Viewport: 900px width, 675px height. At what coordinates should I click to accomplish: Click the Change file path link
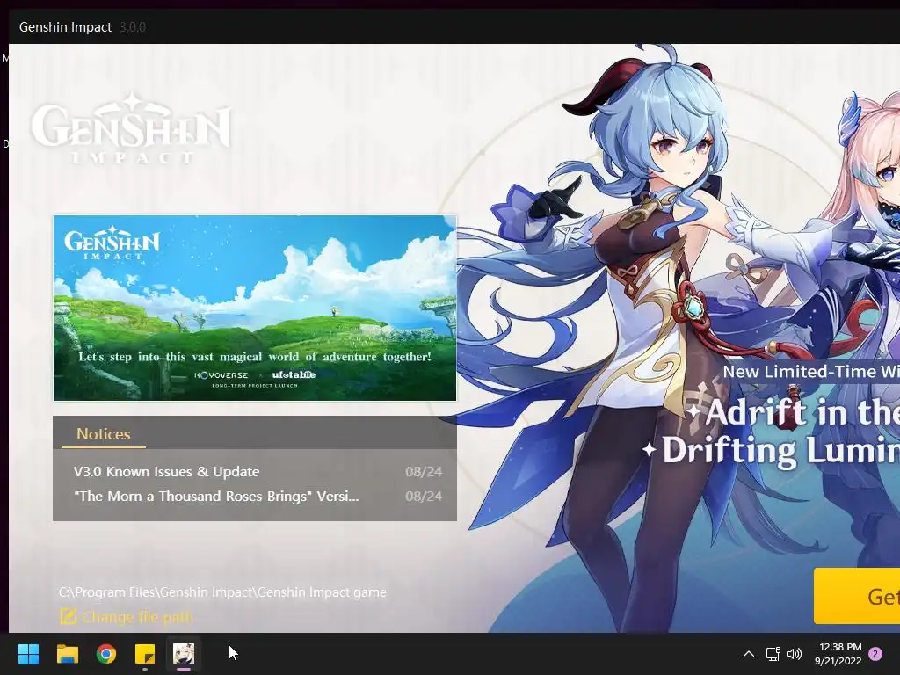coord(137,617)
